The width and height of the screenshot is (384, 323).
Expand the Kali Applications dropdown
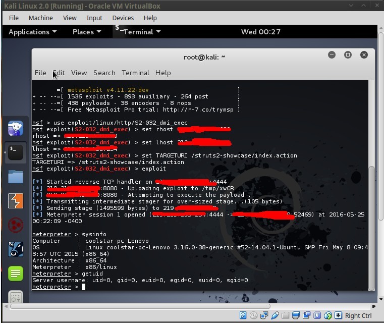(x=33, y=32)
